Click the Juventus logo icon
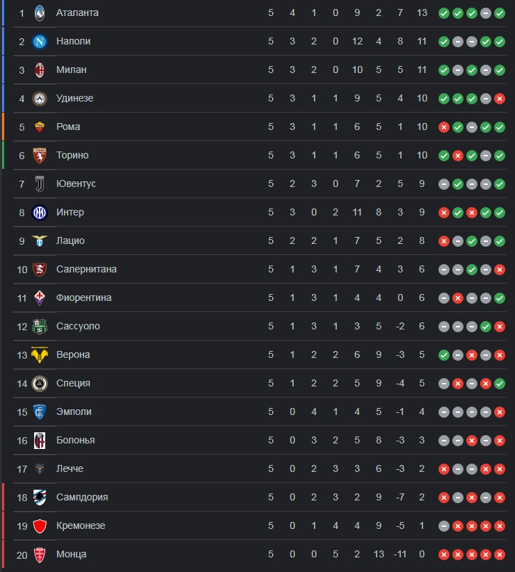This screenshot has width=515, height=572. click(40, 184)
